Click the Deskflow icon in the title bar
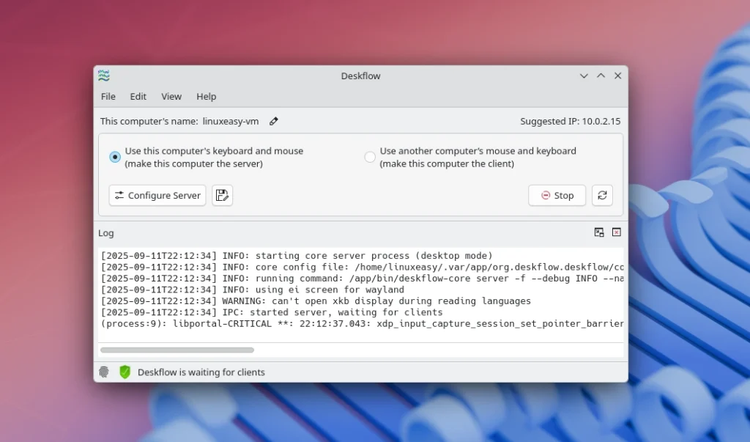 (x=103, y=75)
